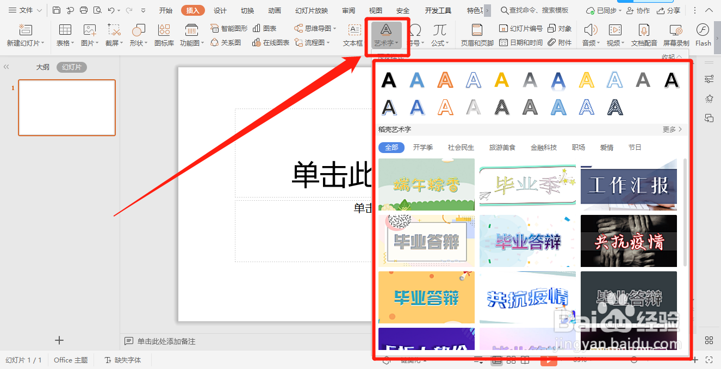This screenshot has height=369, width=721.
Task: Switch to the 插入 ribbon tab
Action: (192, 10)
